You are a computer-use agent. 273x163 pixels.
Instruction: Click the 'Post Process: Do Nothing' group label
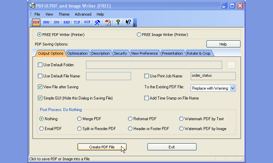point(61,110)
